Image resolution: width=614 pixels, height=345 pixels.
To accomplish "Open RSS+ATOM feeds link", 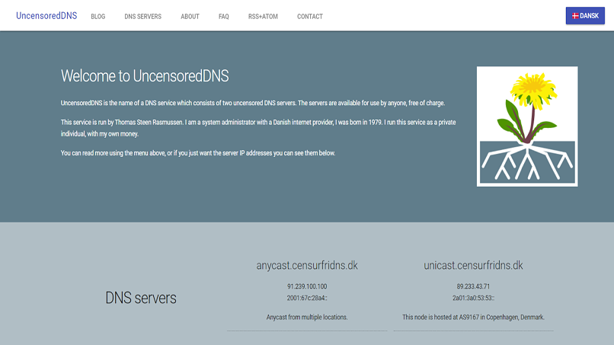I will (263, 17).
